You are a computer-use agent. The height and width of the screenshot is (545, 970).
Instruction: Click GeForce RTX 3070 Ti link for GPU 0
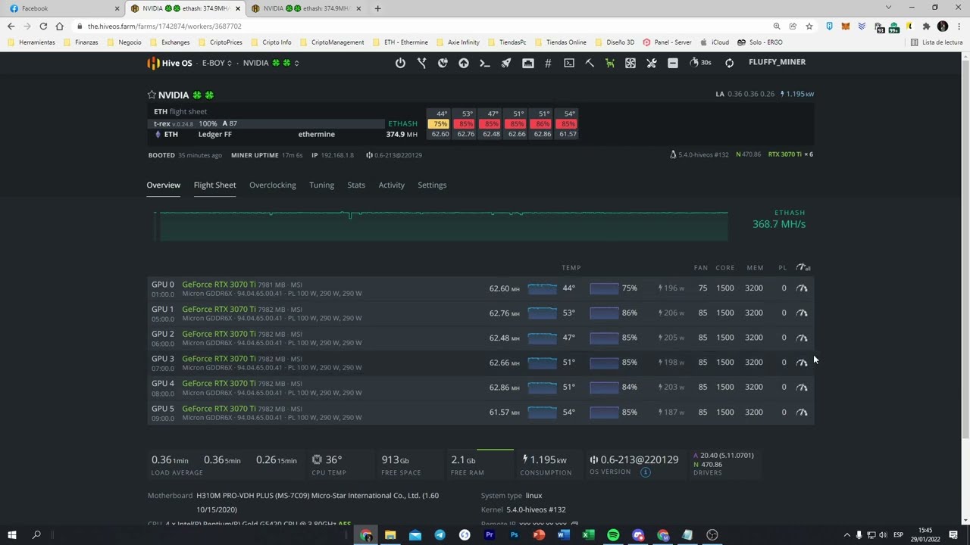pos(219,285)
